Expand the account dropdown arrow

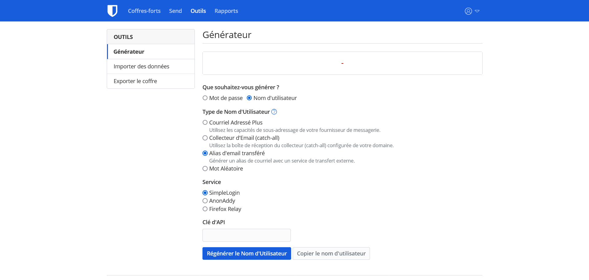(x=477, y=11)
